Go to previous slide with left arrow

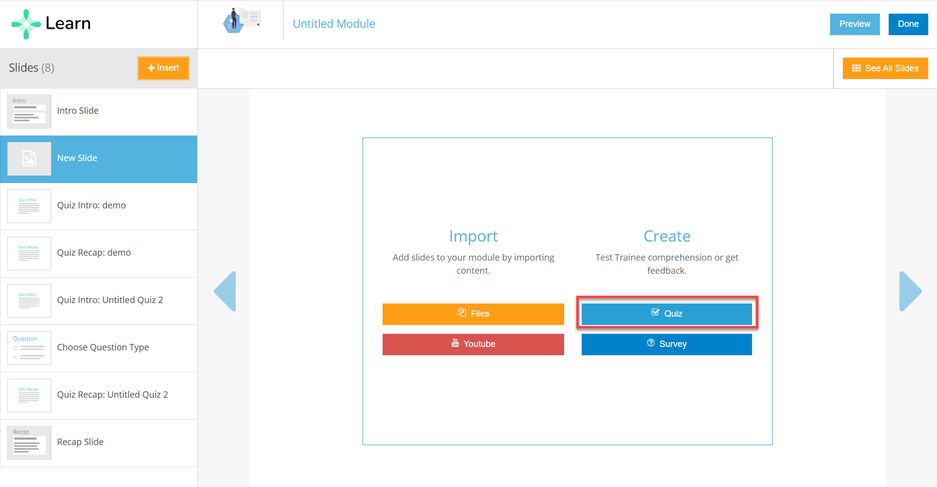tap(226, 291)
